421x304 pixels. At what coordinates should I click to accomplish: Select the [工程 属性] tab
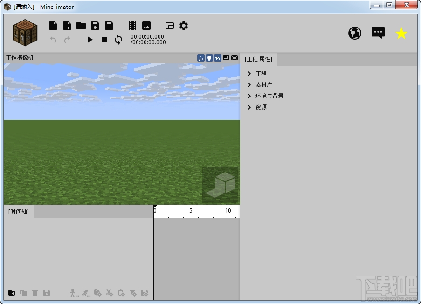point(259,59)
